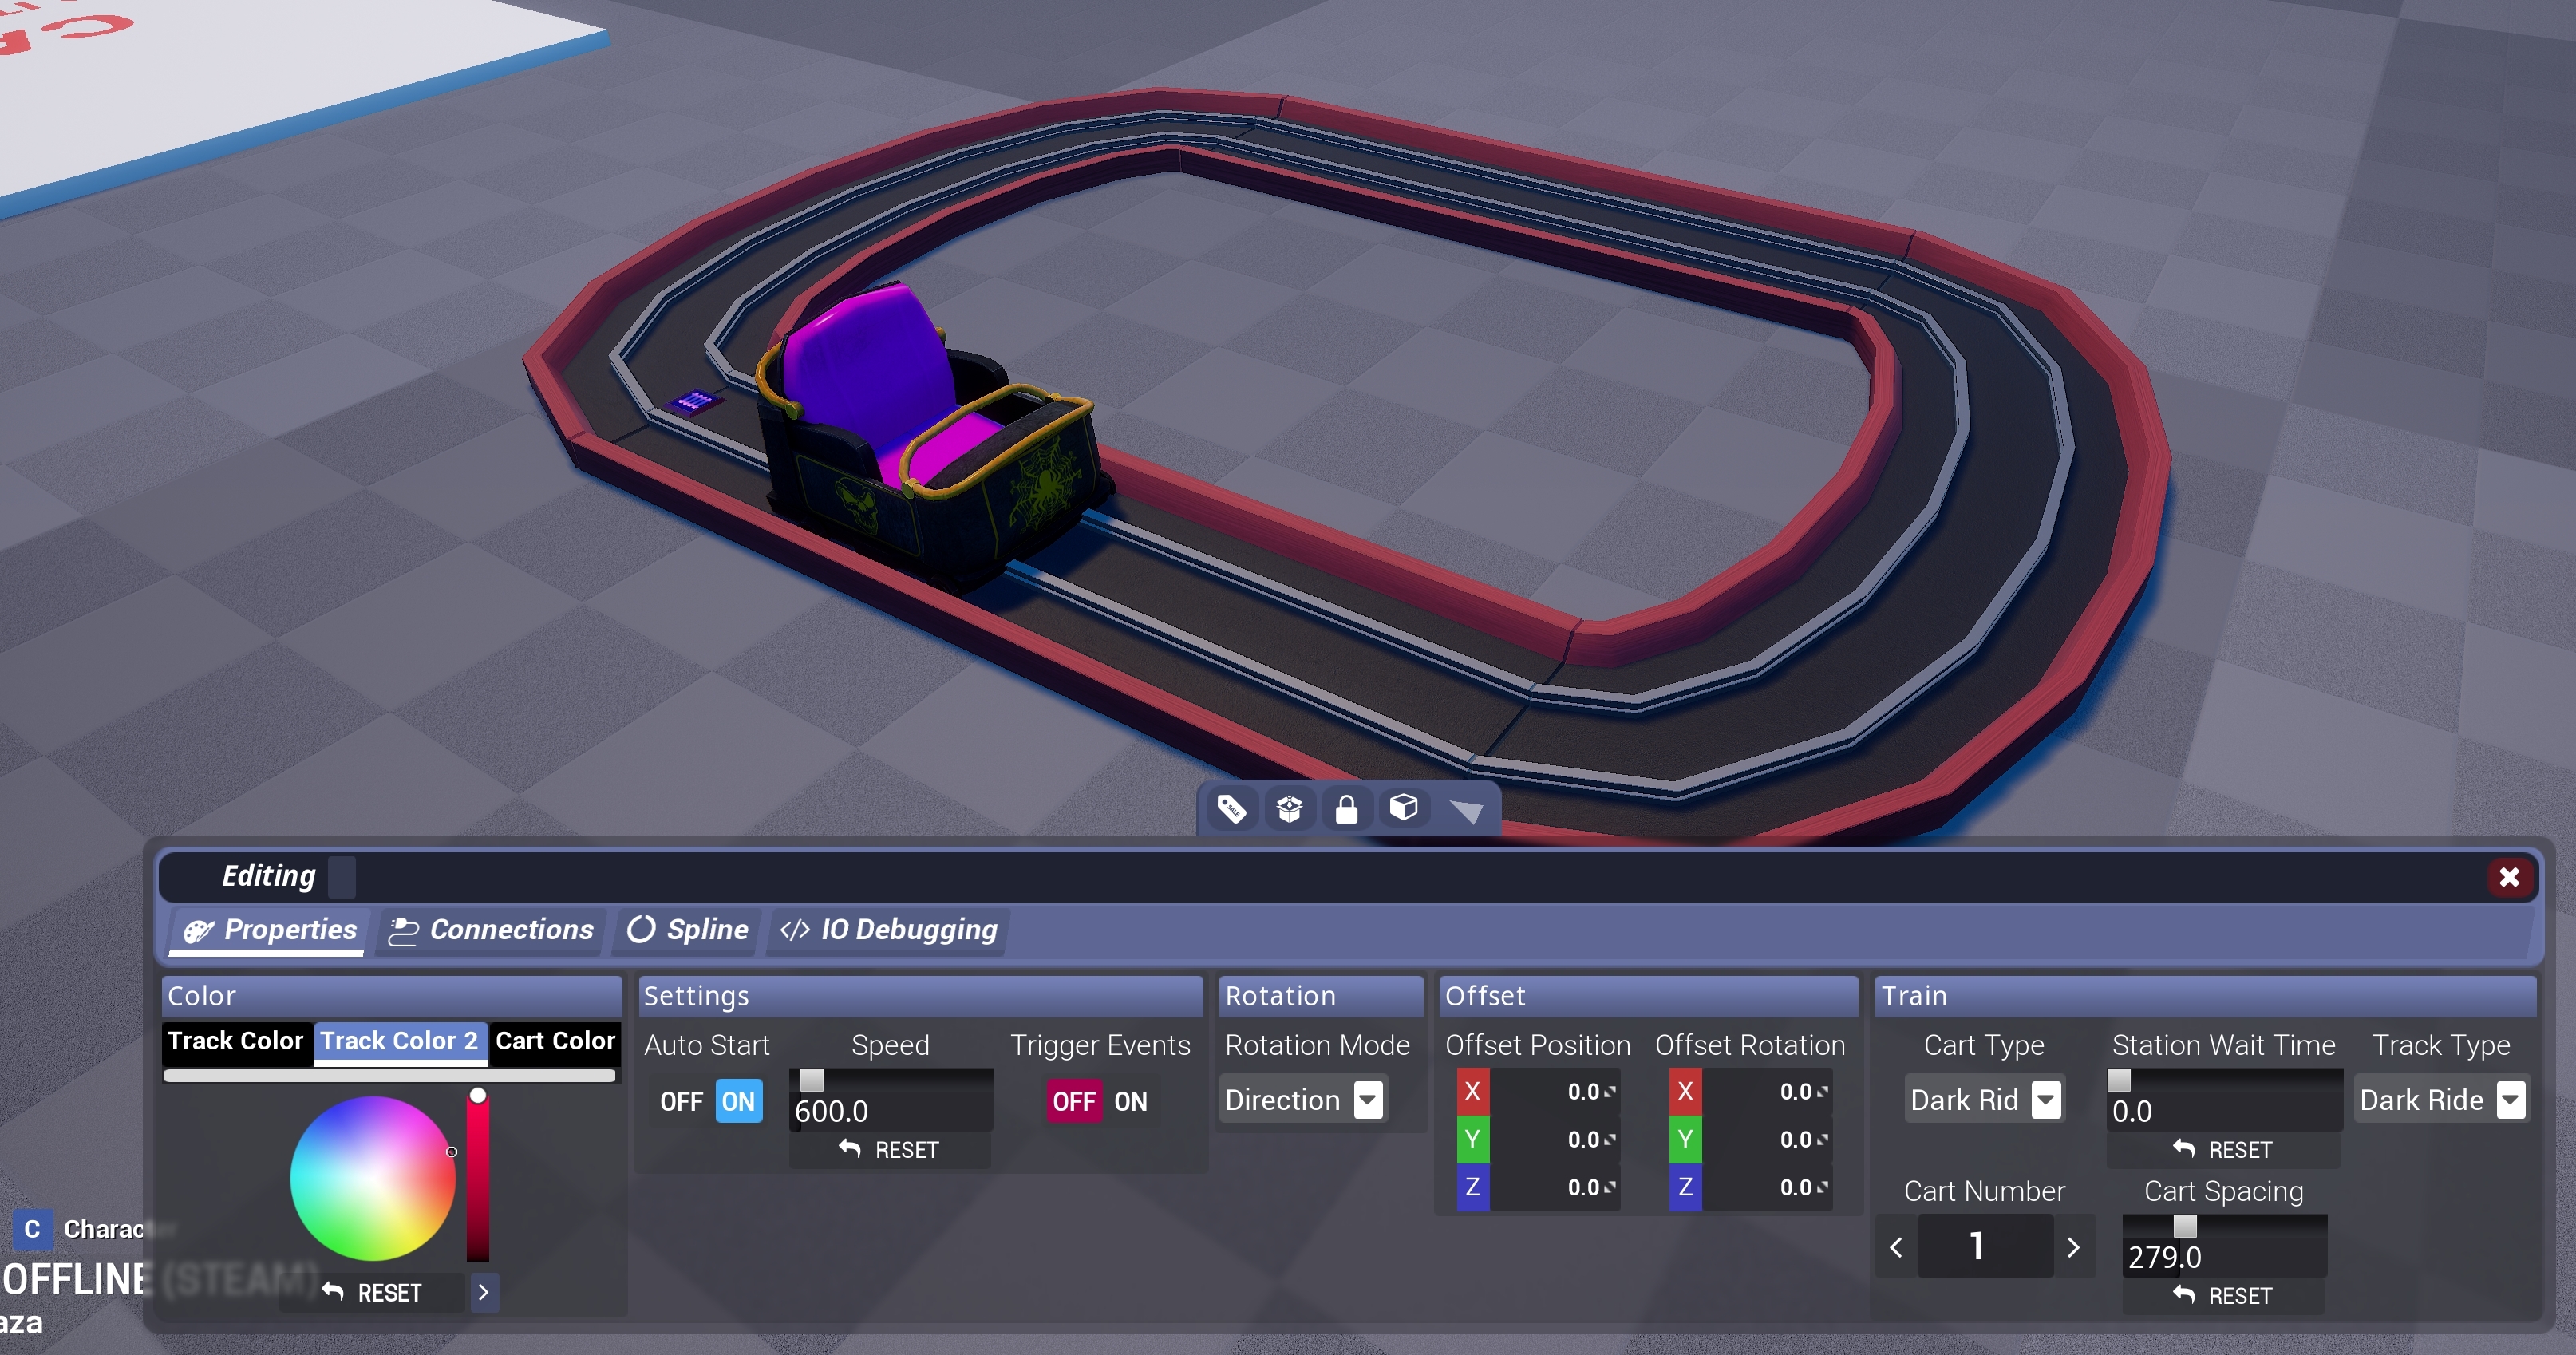Click the open box package icon

[x=1289, y=808]
